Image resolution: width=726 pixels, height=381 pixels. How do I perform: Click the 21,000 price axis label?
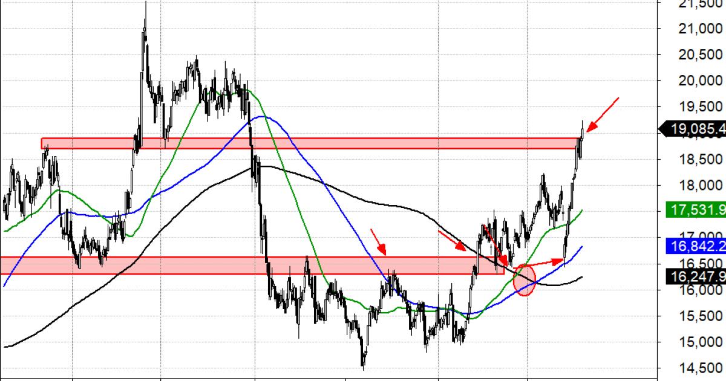click(x=700, y=28)
